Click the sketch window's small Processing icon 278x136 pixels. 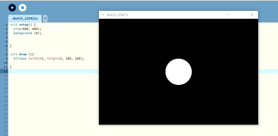[x=103, y=15]
